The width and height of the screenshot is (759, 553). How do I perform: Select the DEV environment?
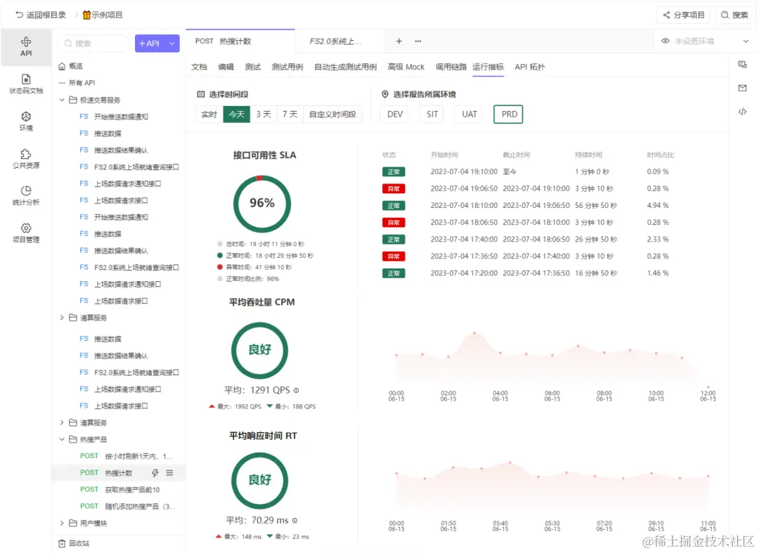[x=395, y=114]
